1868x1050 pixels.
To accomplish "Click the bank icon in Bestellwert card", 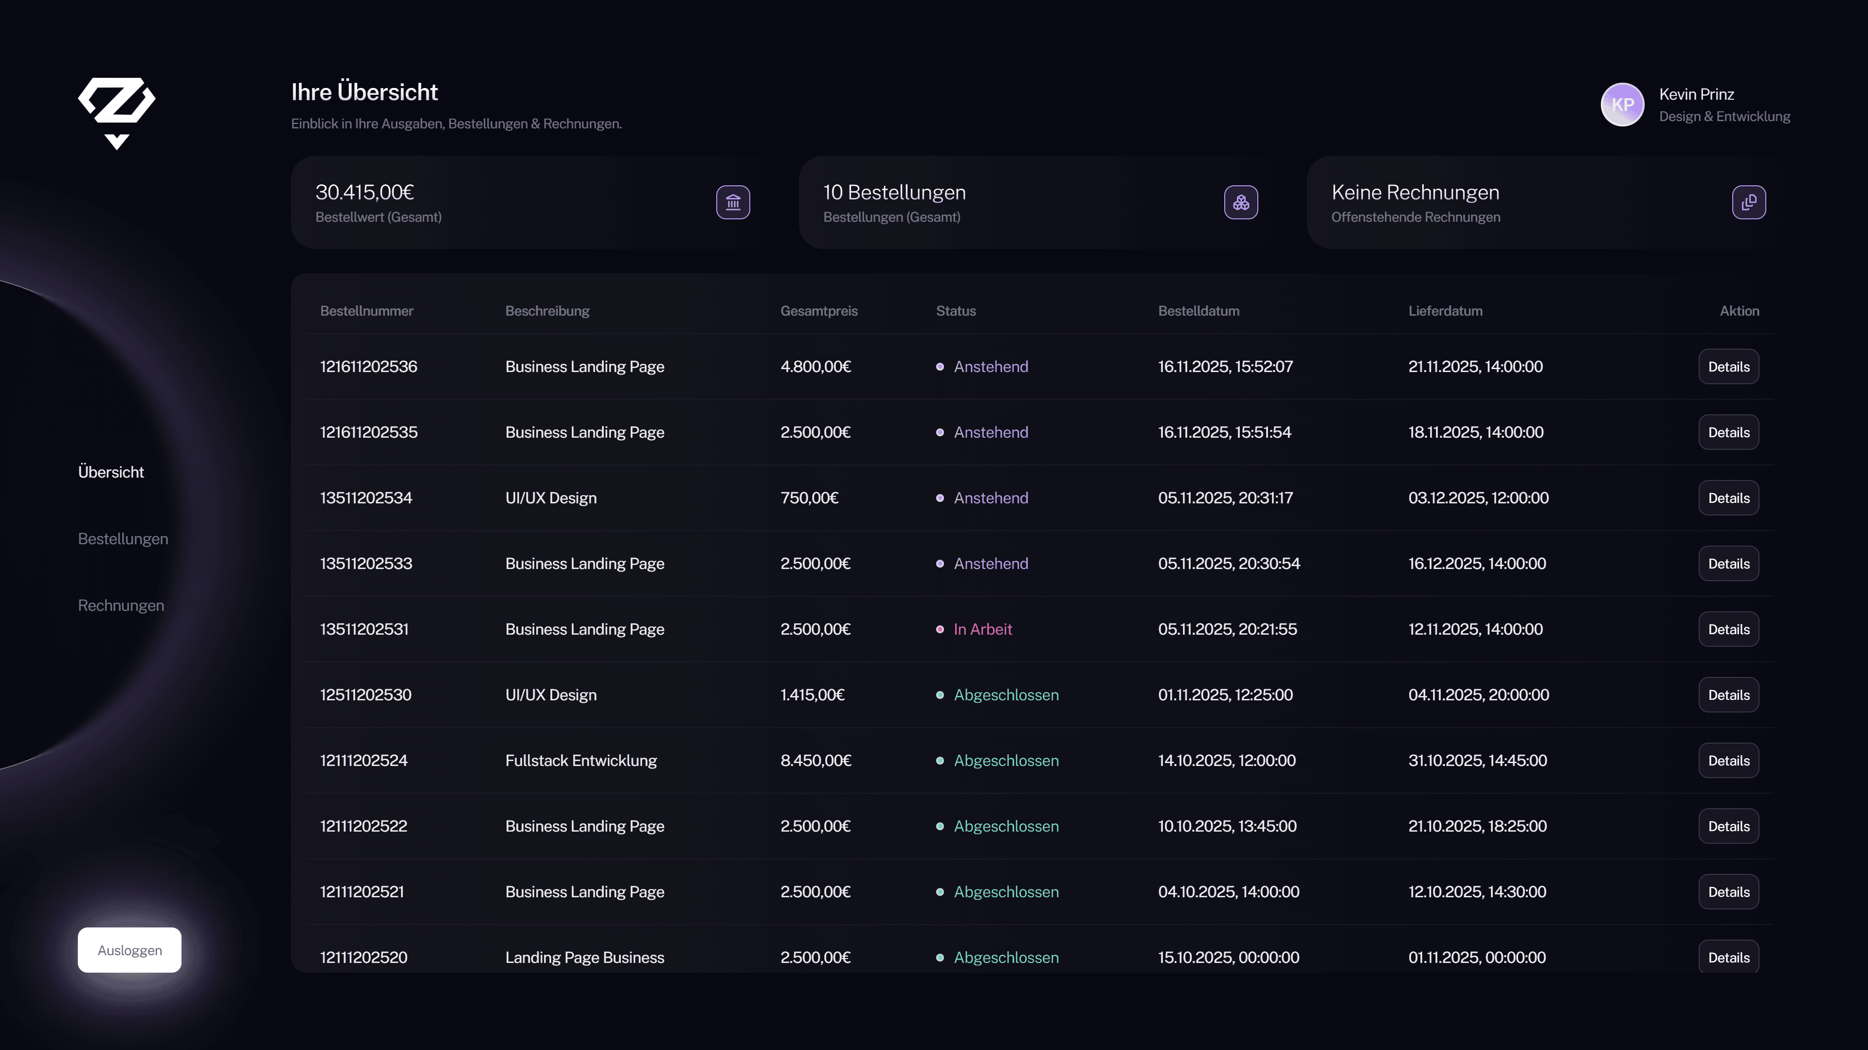I will coord(733,202).
